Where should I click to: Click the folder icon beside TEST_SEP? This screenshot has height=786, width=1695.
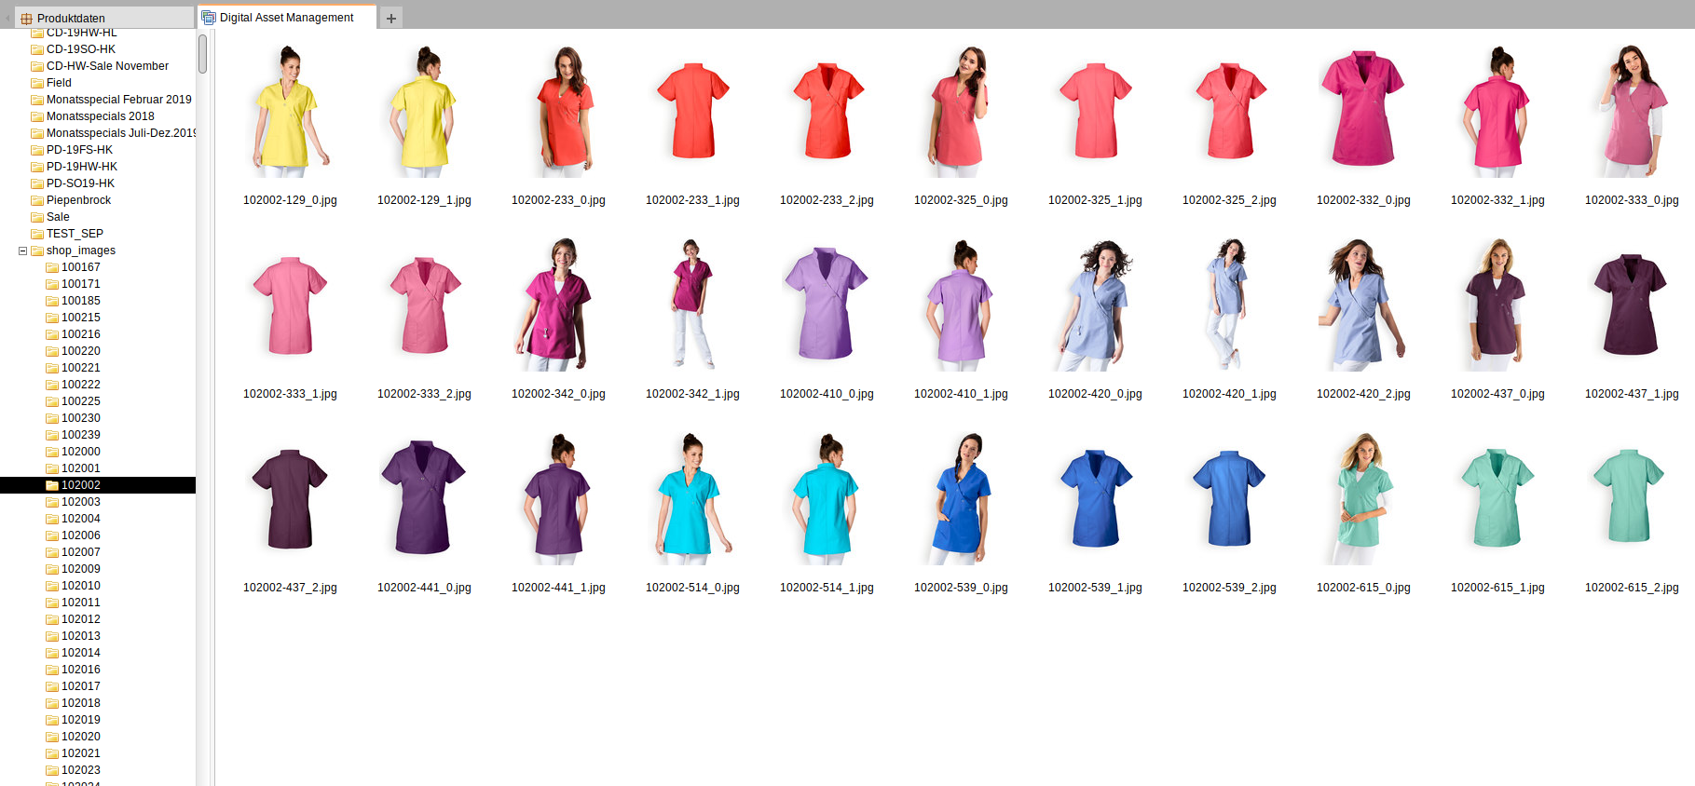pyautogui.click(x=37, y=234)
